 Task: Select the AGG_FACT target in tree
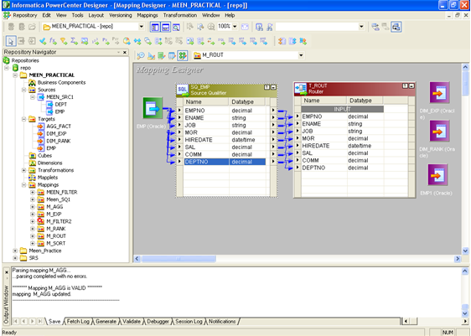pyautogui.click(x=59, y=127)
